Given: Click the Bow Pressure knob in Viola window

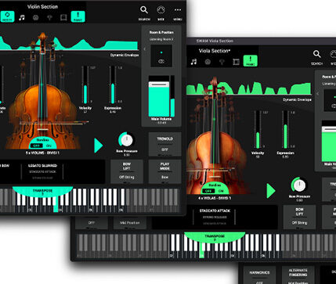Looking at the screenshot, I should coord(299,185).
